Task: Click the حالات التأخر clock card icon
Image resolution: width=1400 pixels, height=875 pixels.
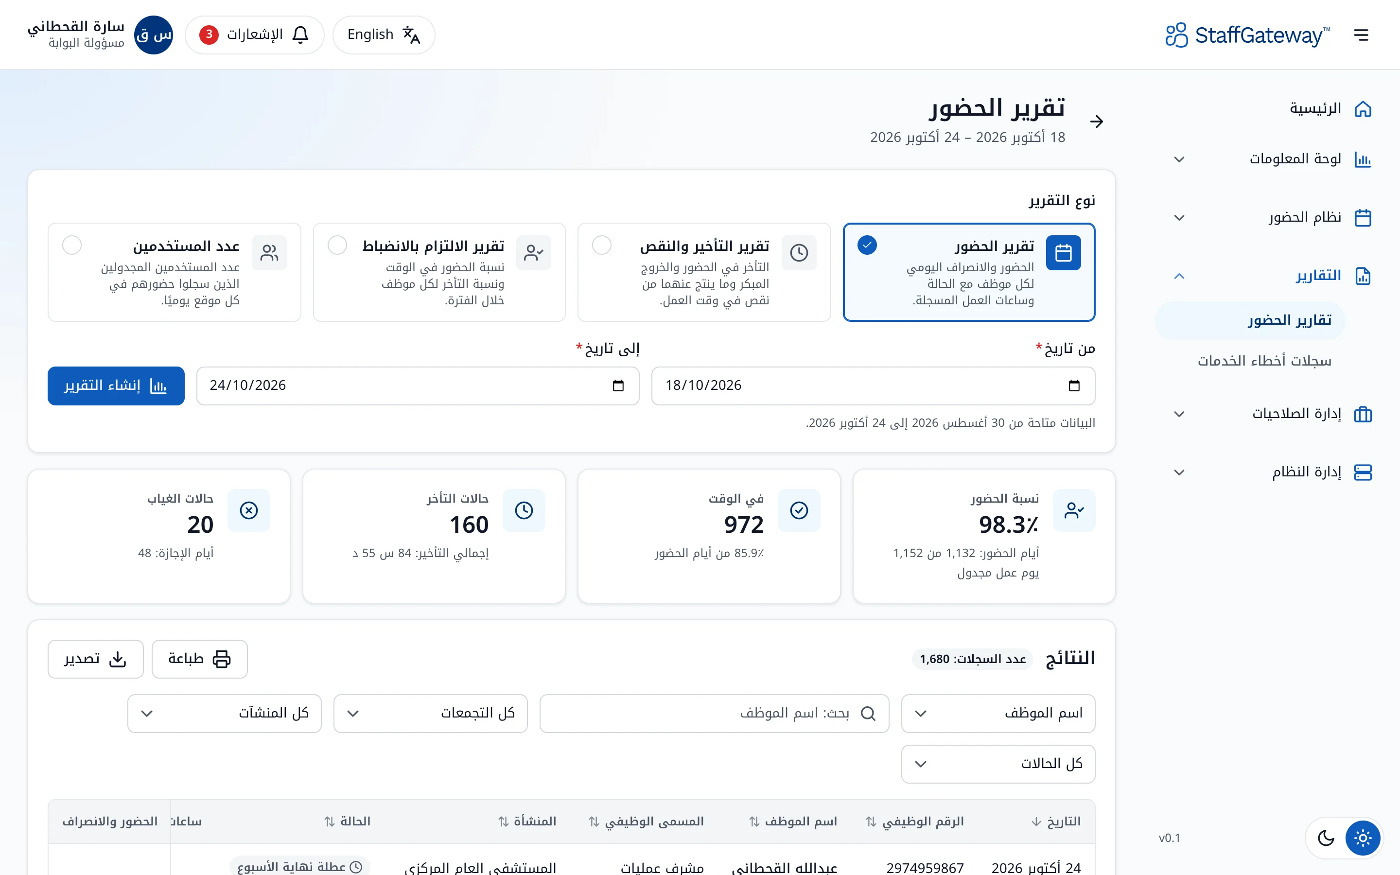Action: 524,510
